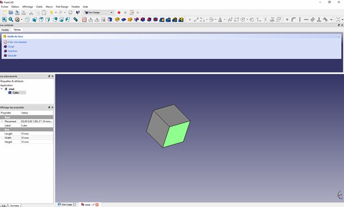Create a new sketch via toolbar icon
Viewport: 344px width, 207px height.
coord(84,19)
